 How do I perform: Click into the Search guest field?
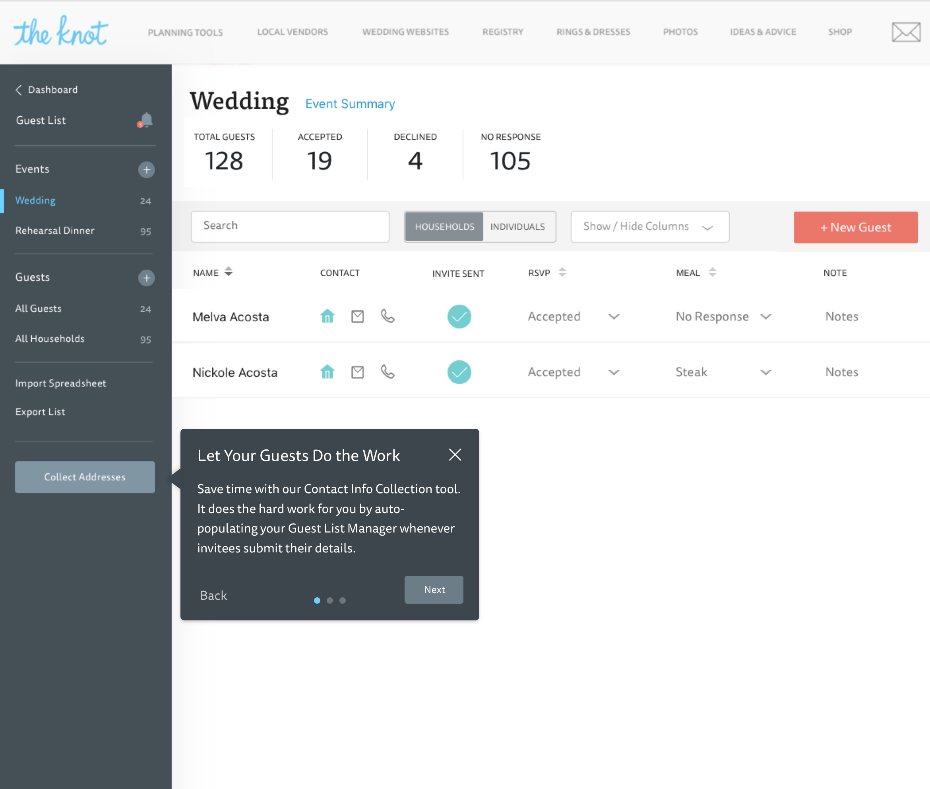click(290, 226)
